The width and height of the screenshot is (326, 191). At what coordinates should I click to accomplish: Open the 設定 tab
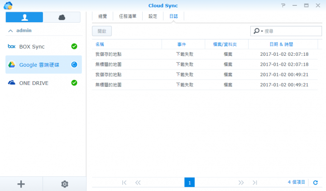click(x=153, y=16)
